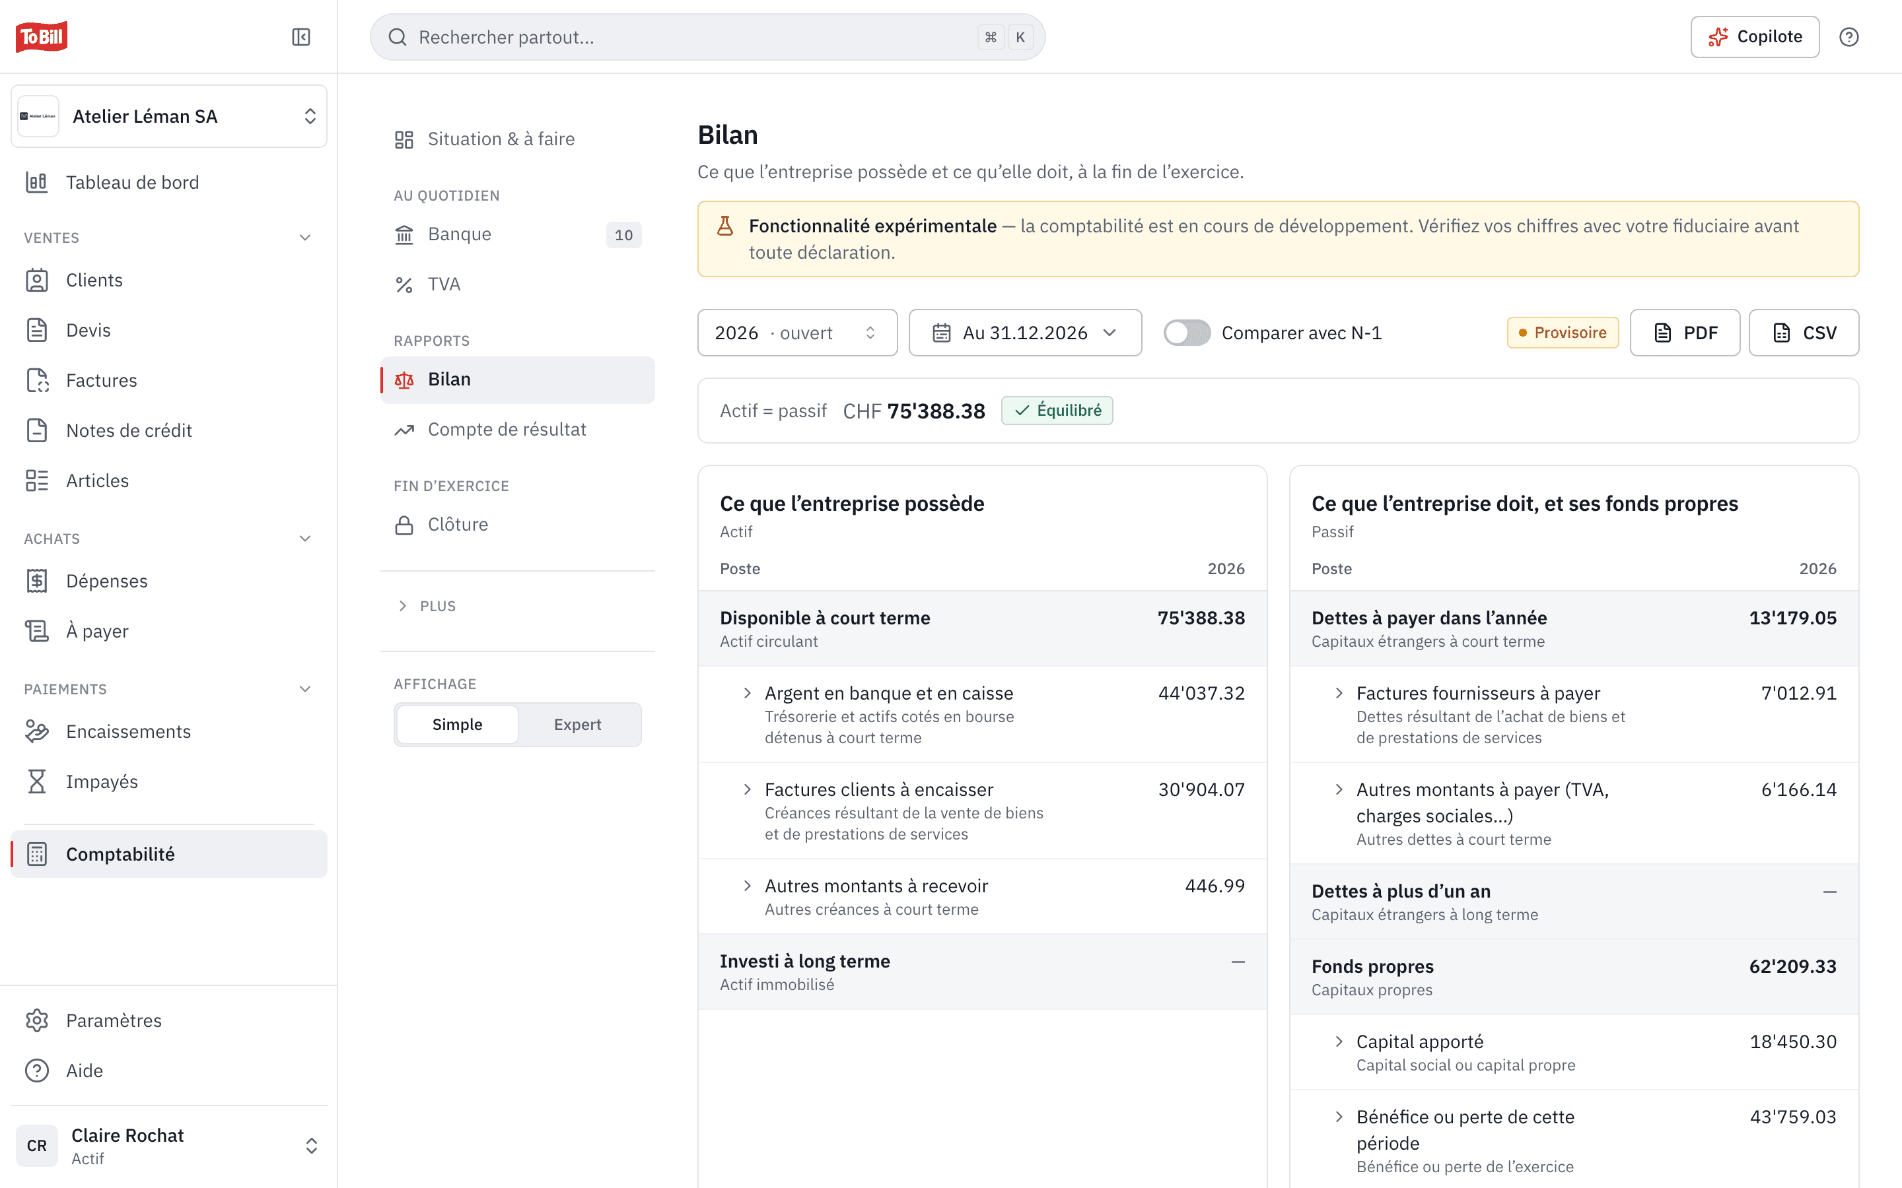The height and width of the screenshot is (1188, 1902).
Task: Open the Copilote assistant
Action: 1754,37
